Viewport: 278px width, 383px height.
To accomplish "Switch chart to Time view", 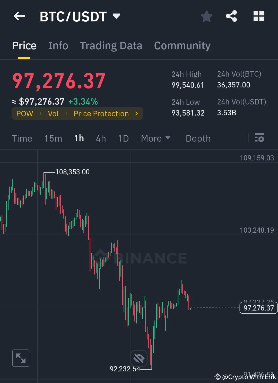I will click(22, 138).
